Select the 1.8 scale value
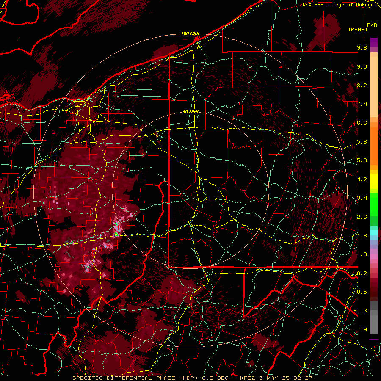Viewport: 381px width, 381px height. pyautogui.click(x=362, y=236)
